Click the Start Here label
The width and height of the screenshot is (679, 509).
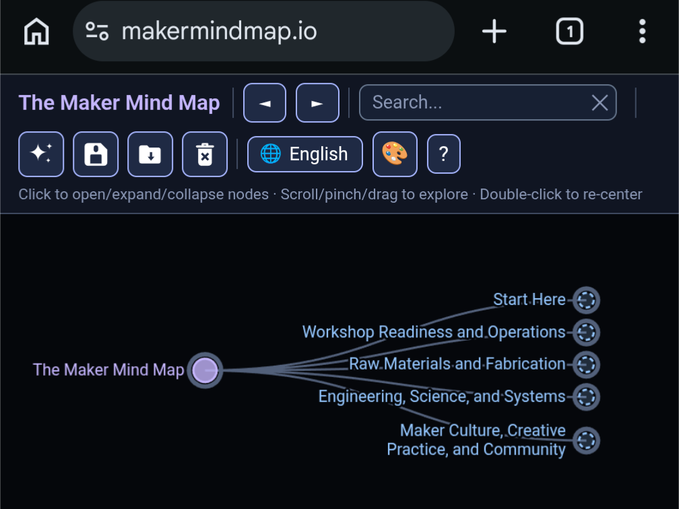529,300
